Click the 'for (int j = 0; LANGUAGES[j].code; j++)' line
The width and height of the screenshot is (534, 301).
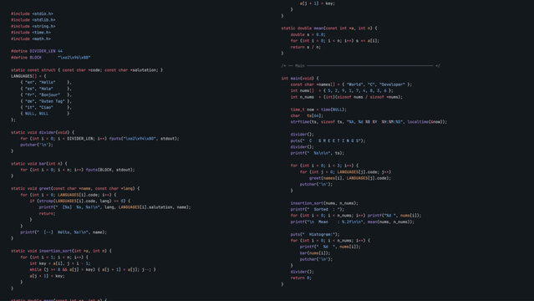click(346, 171)
